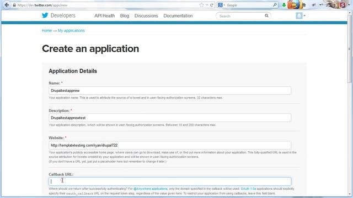Image resolution: width=353 pixels, height=198 pixels.
Task: Go to Discussions section
Action: (146, 16)
